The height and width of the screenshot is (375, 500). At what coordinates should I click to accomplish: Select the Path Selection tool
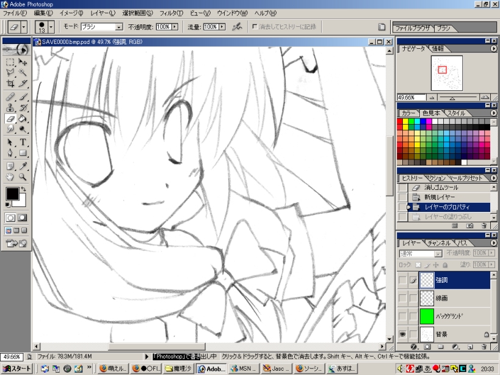pyautogui.click(x=10, y=142)
